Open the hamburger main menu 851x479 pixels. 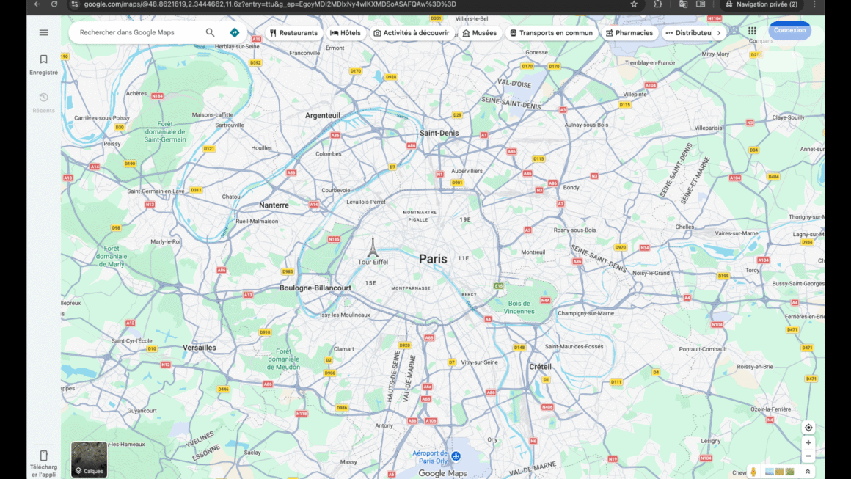[x=43, y=32]
